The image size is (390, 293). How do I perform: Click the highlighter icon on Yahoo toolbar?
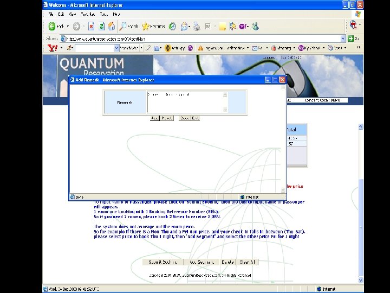coord(148,48)
